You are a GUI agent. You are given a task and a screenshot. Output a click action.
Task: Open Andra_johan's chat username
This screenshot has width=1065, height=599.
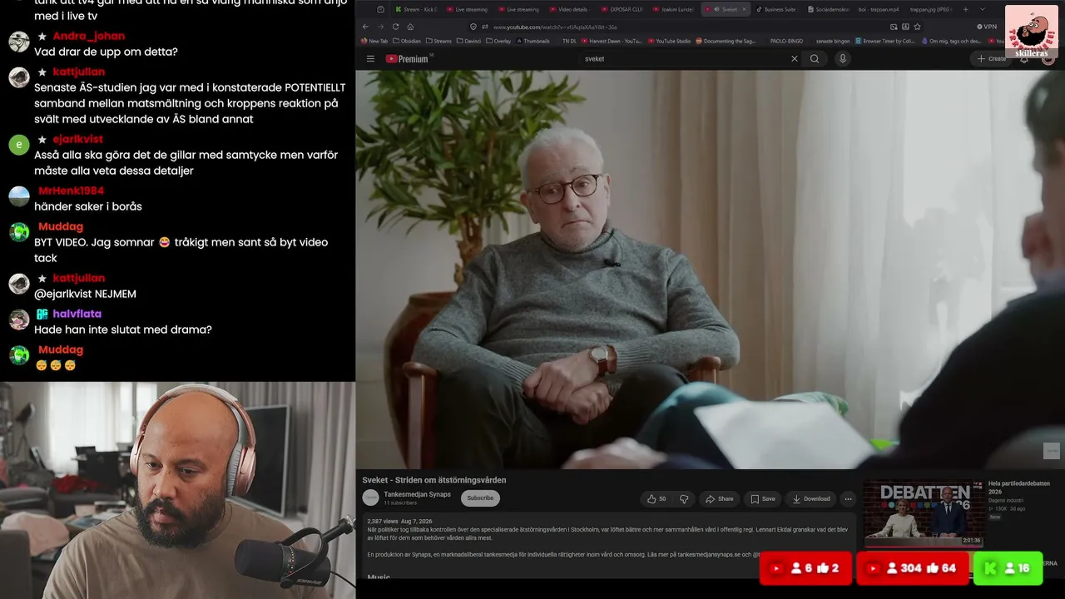88,36
